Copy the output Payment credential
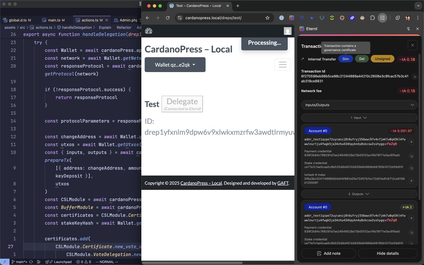The height and width of the screenshot is (265, 424). [411, 232]
